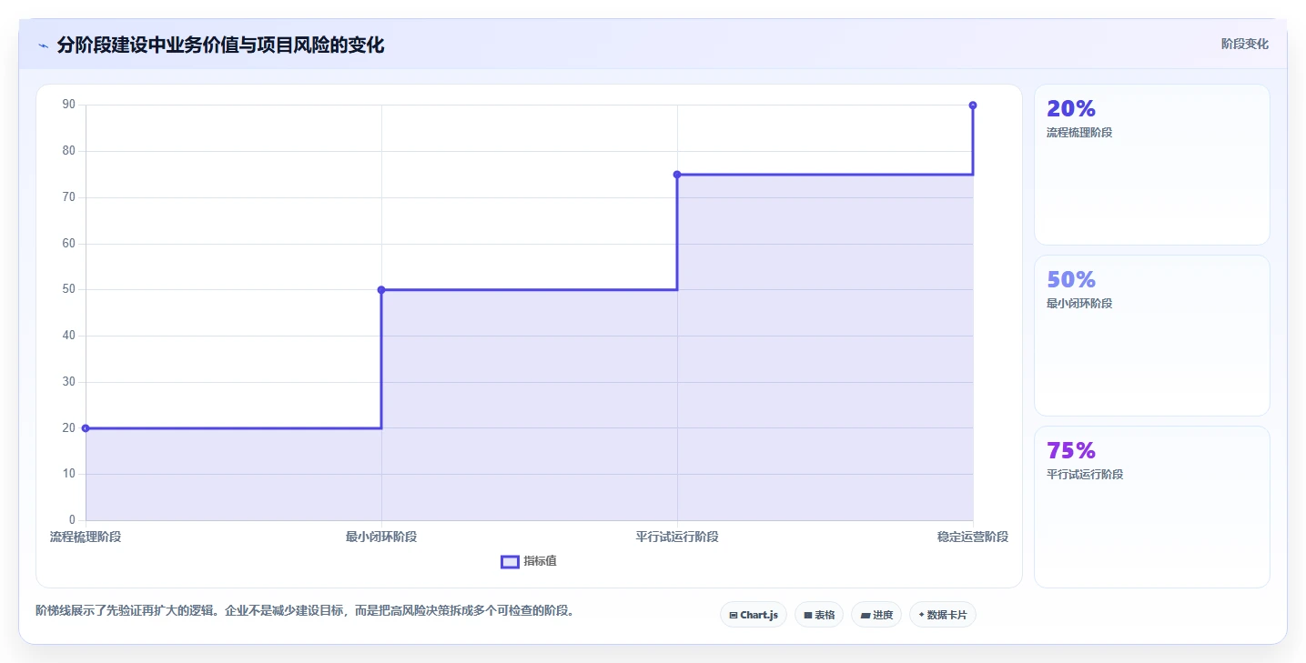Select the 数据卡片 tag
Viewport: 1306px width, 663px height.
[x=943, y=615]
